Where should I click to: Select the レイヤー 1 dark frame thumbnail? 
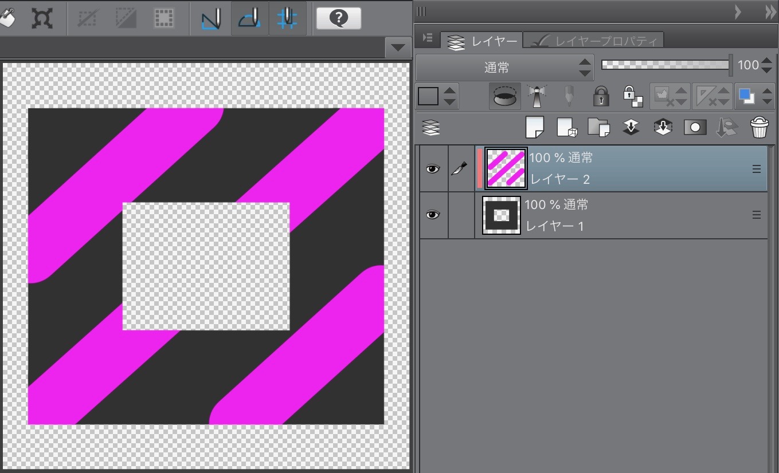(502, 215)
